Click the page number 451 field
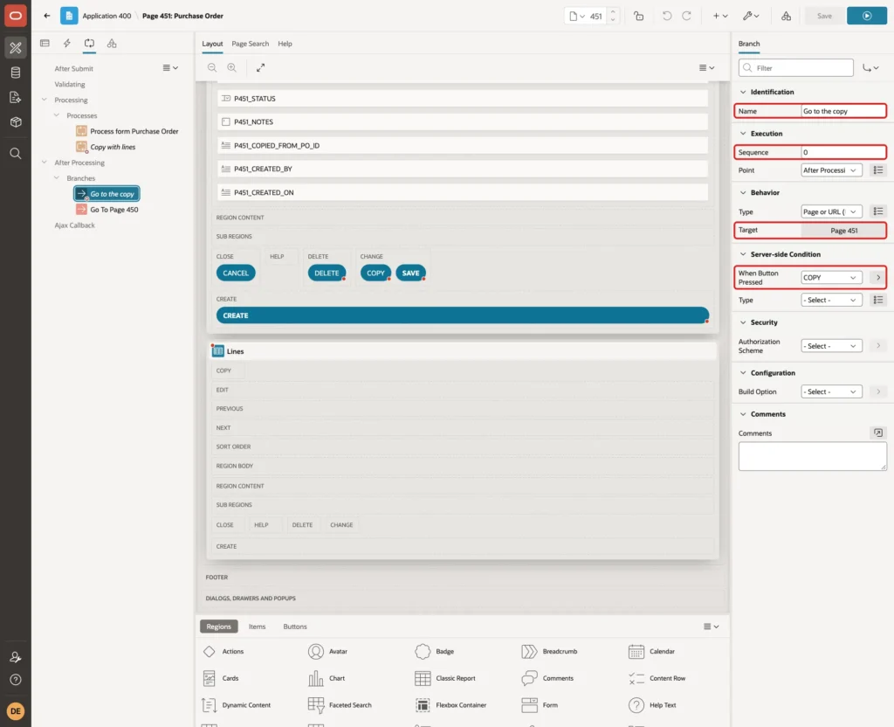 pos(596,16)
